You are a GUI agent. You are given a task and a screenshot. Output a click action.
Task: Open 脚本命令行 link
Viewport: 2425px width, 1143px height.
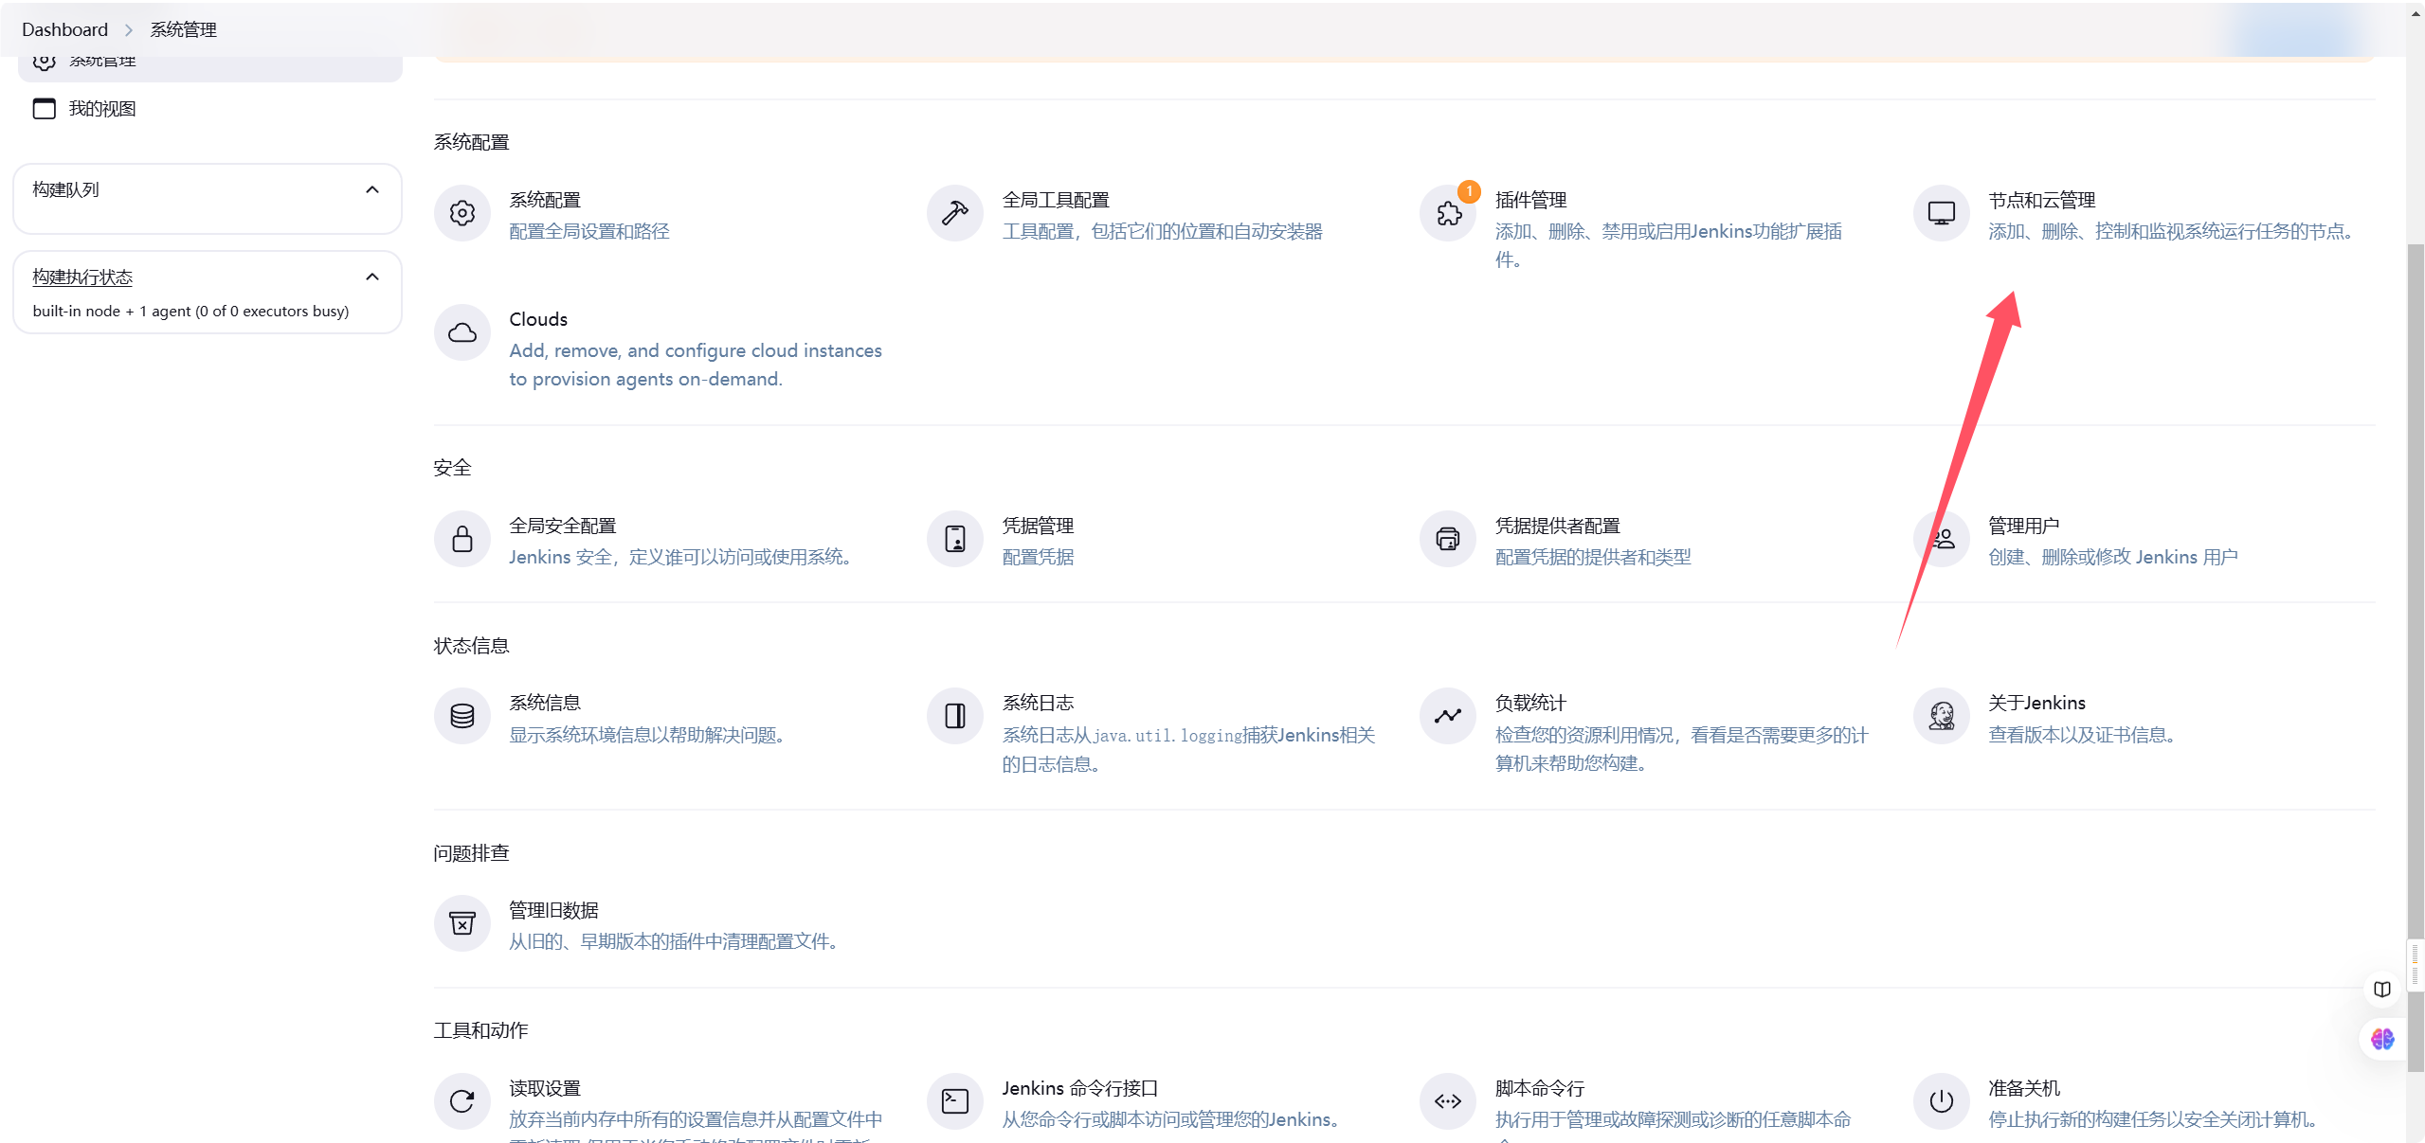[1540, 1088]
